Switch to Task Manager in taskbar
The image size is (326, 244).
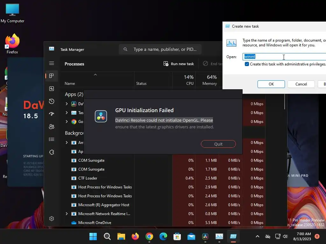point(219,236)
